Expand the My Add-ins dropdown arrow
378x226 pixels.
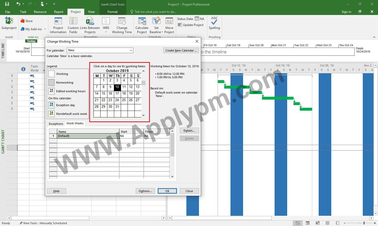45,29
